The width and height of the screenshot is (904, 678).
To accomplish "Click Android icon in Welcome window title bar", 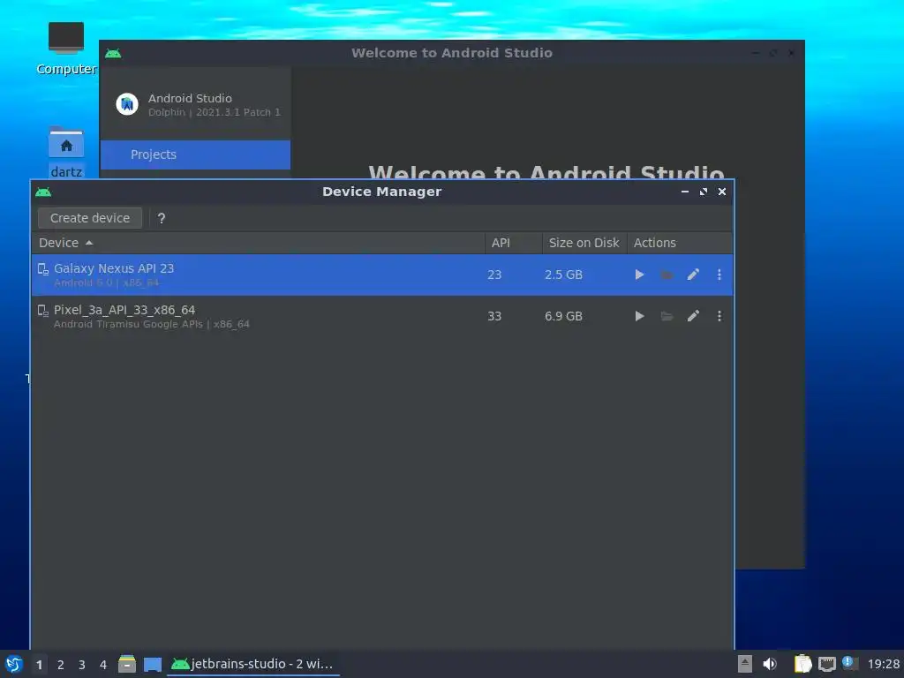I will [x=113, y=53].
